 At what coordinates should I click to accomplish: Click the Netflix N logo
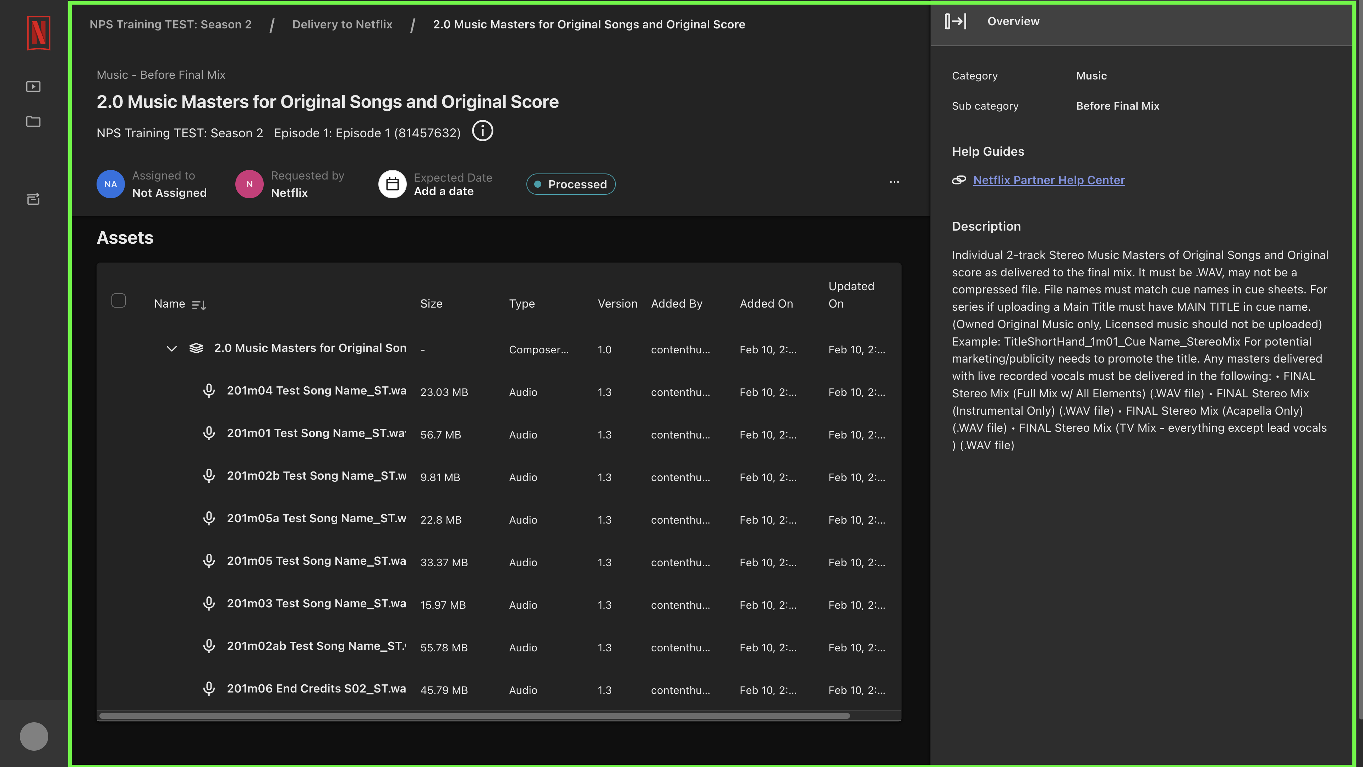point(39,33)
